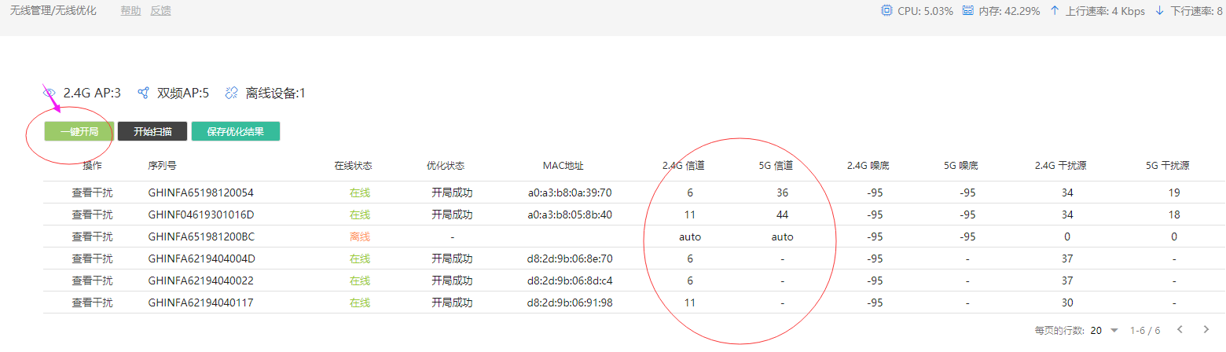Click the 2.4G AP eye icon
Viewport: 1226px width, 352px height.
tap(50, 93)
